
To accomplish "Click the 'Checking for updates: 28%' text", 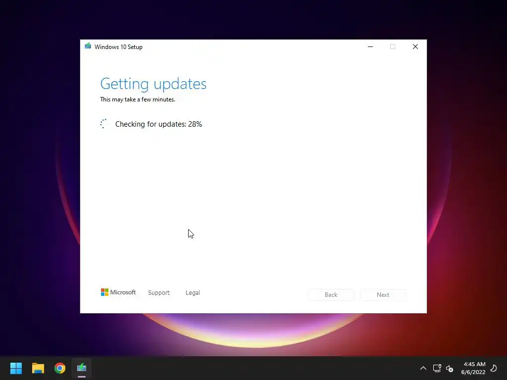I will [158, 124].
